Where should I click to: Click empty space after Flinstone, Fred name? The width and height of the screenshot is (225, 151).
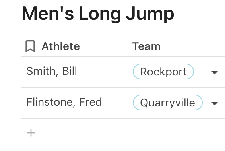pyautogui.click(x=116, y=102)
